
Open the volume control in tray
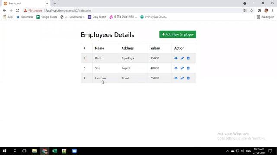click(242, 151)
